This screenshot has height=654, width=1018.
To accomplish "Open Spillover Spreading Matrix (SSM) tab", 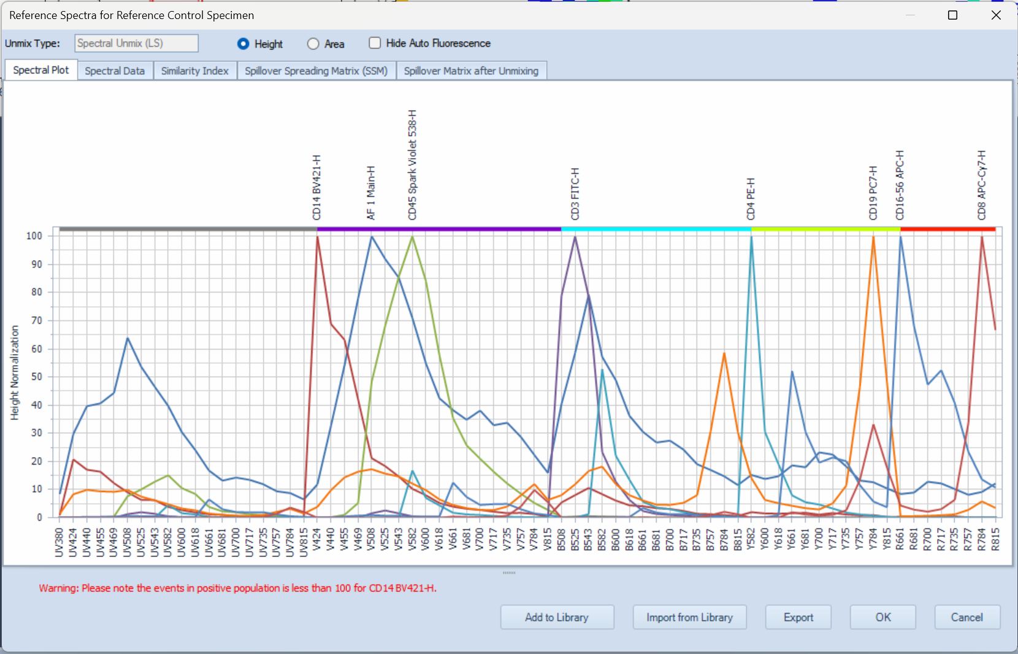I will tap(316, 71).
